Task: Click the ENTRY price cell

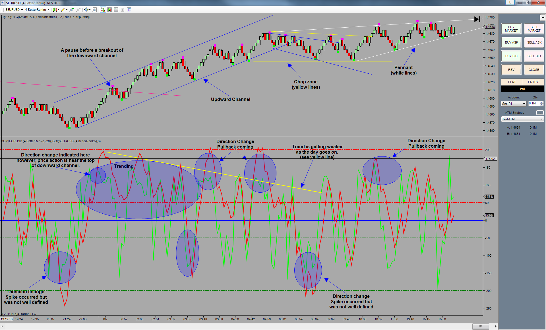Action: [533, 82]
